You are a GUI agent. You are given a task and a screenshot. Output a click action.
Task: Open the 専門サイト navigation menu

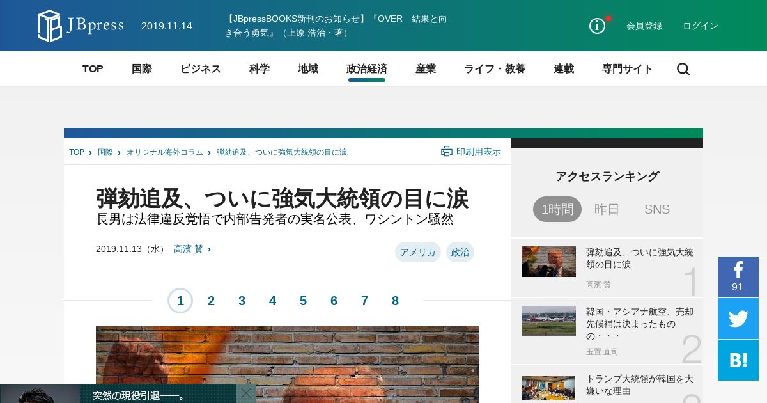click(x=628, y=69)
